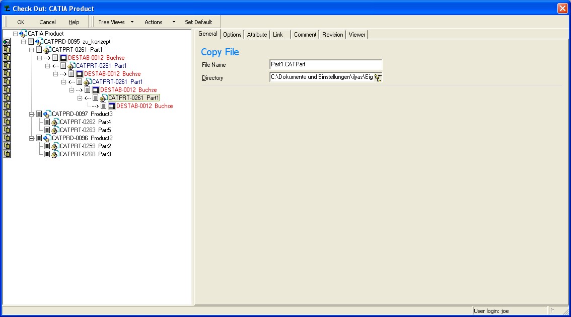The width and height of the screenshot is (571, 317).
Task: Click the left margin copy icon in Part4 row
Action: point(7,122)
